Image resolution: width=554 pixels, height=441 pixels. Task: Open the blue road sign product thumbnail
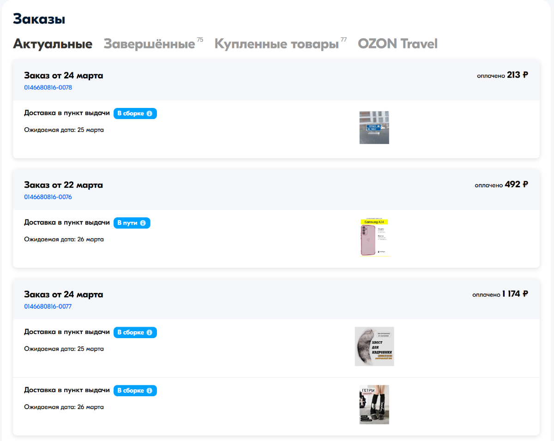pyautogui.click(x=374, y=127)
